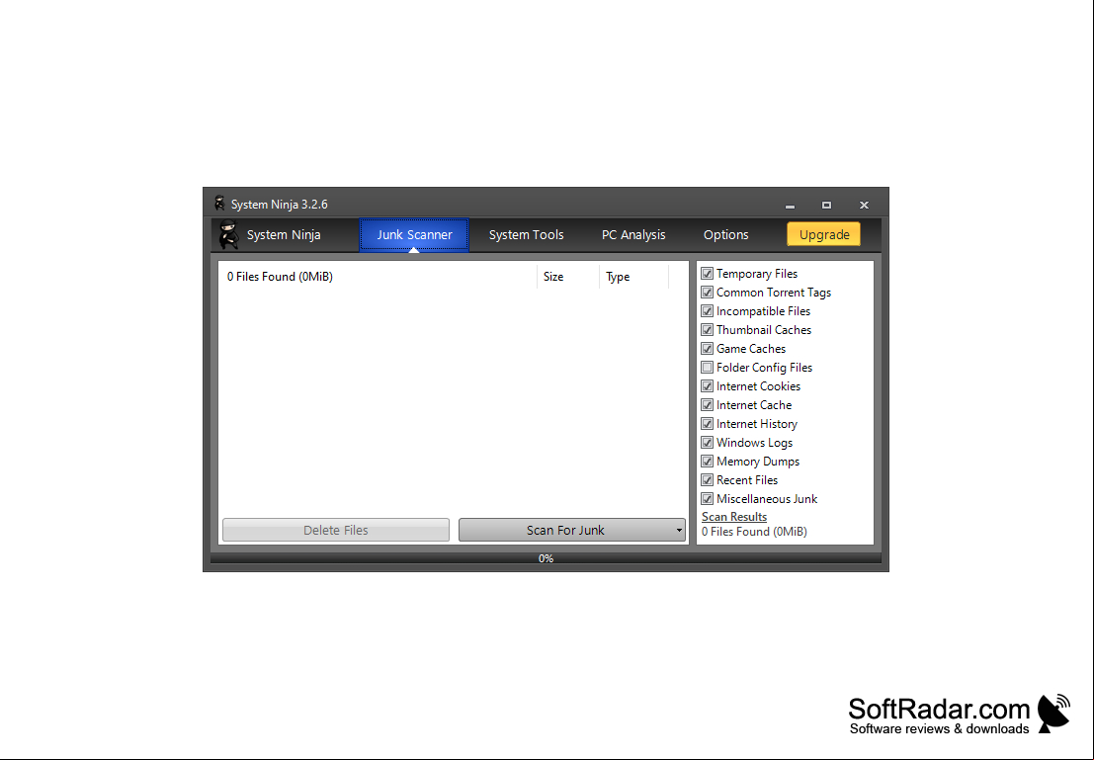This screenshot has width=1094, height=760.
Task: Uncheck Windows Logs
Action: point(707,443)
